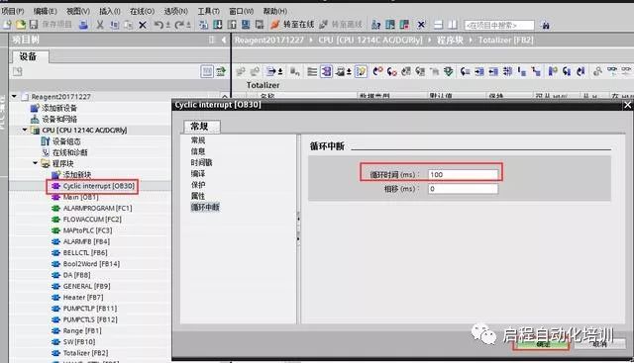The image size is (634, 363).
Task: Select 时间戳 in dialog navigation list
Action: pos(201,163)
